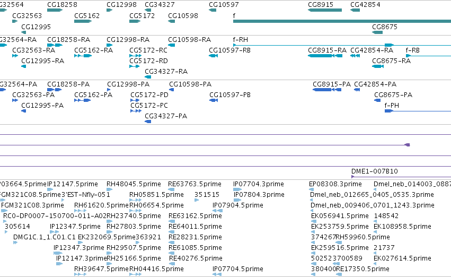Select the CG5172 gene label

coord(142,15)
